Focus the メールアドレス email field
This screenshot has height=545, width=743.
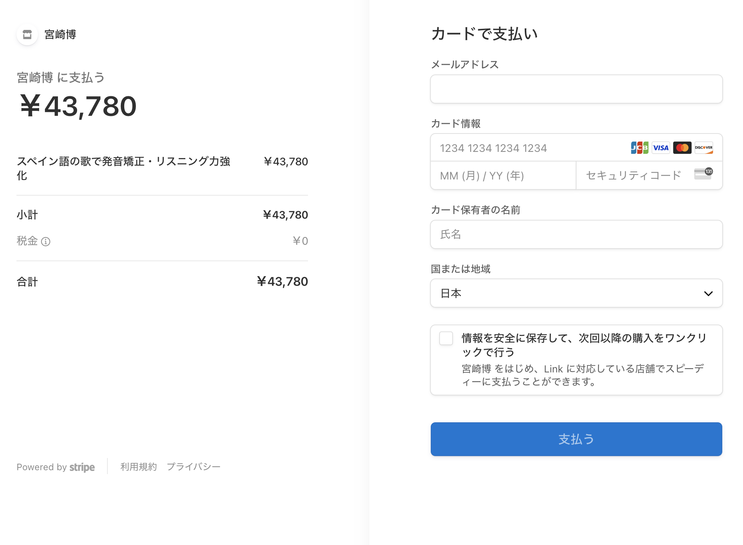577,89
